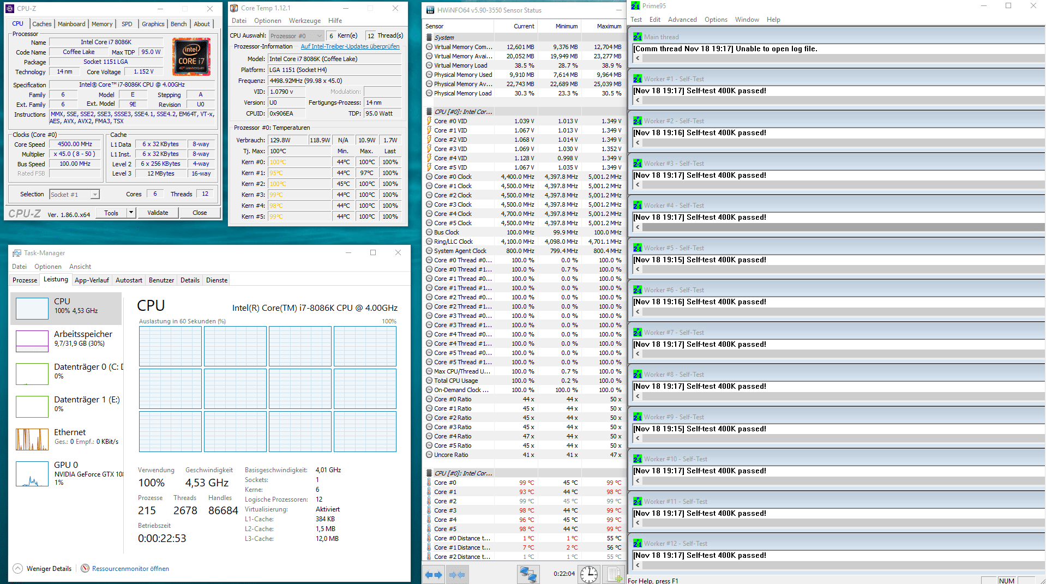Click HWiNFO64 title bar icon
1046x584 pixels.
[x=430, y=10]
